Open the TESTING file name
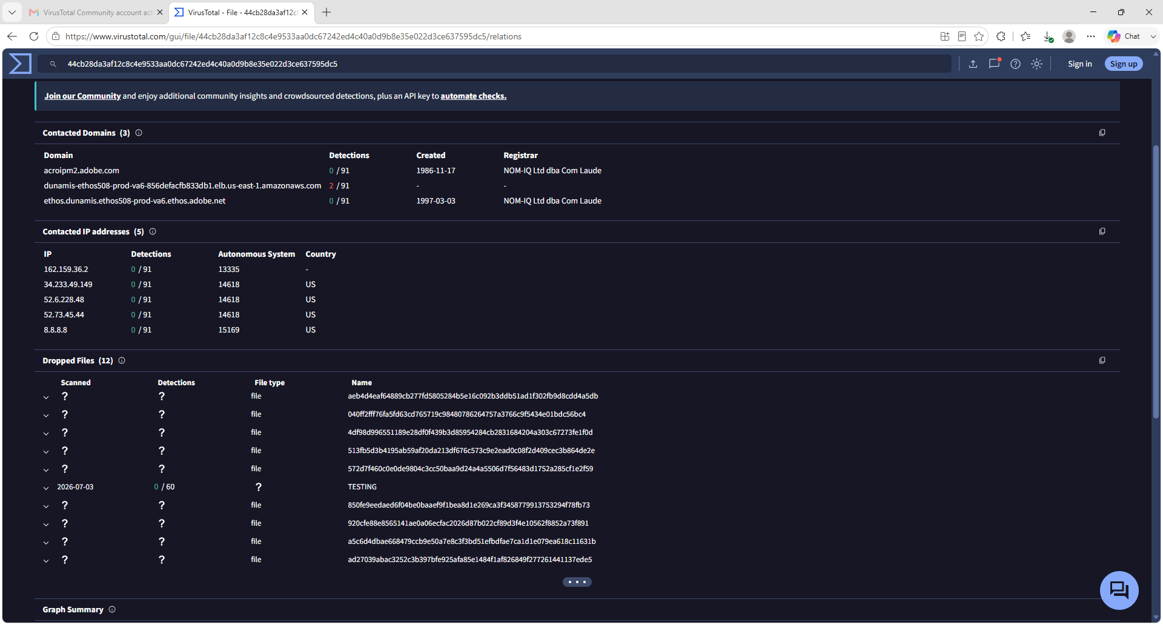The height and width of the screenshot is (625, 1163). point(362,487)
